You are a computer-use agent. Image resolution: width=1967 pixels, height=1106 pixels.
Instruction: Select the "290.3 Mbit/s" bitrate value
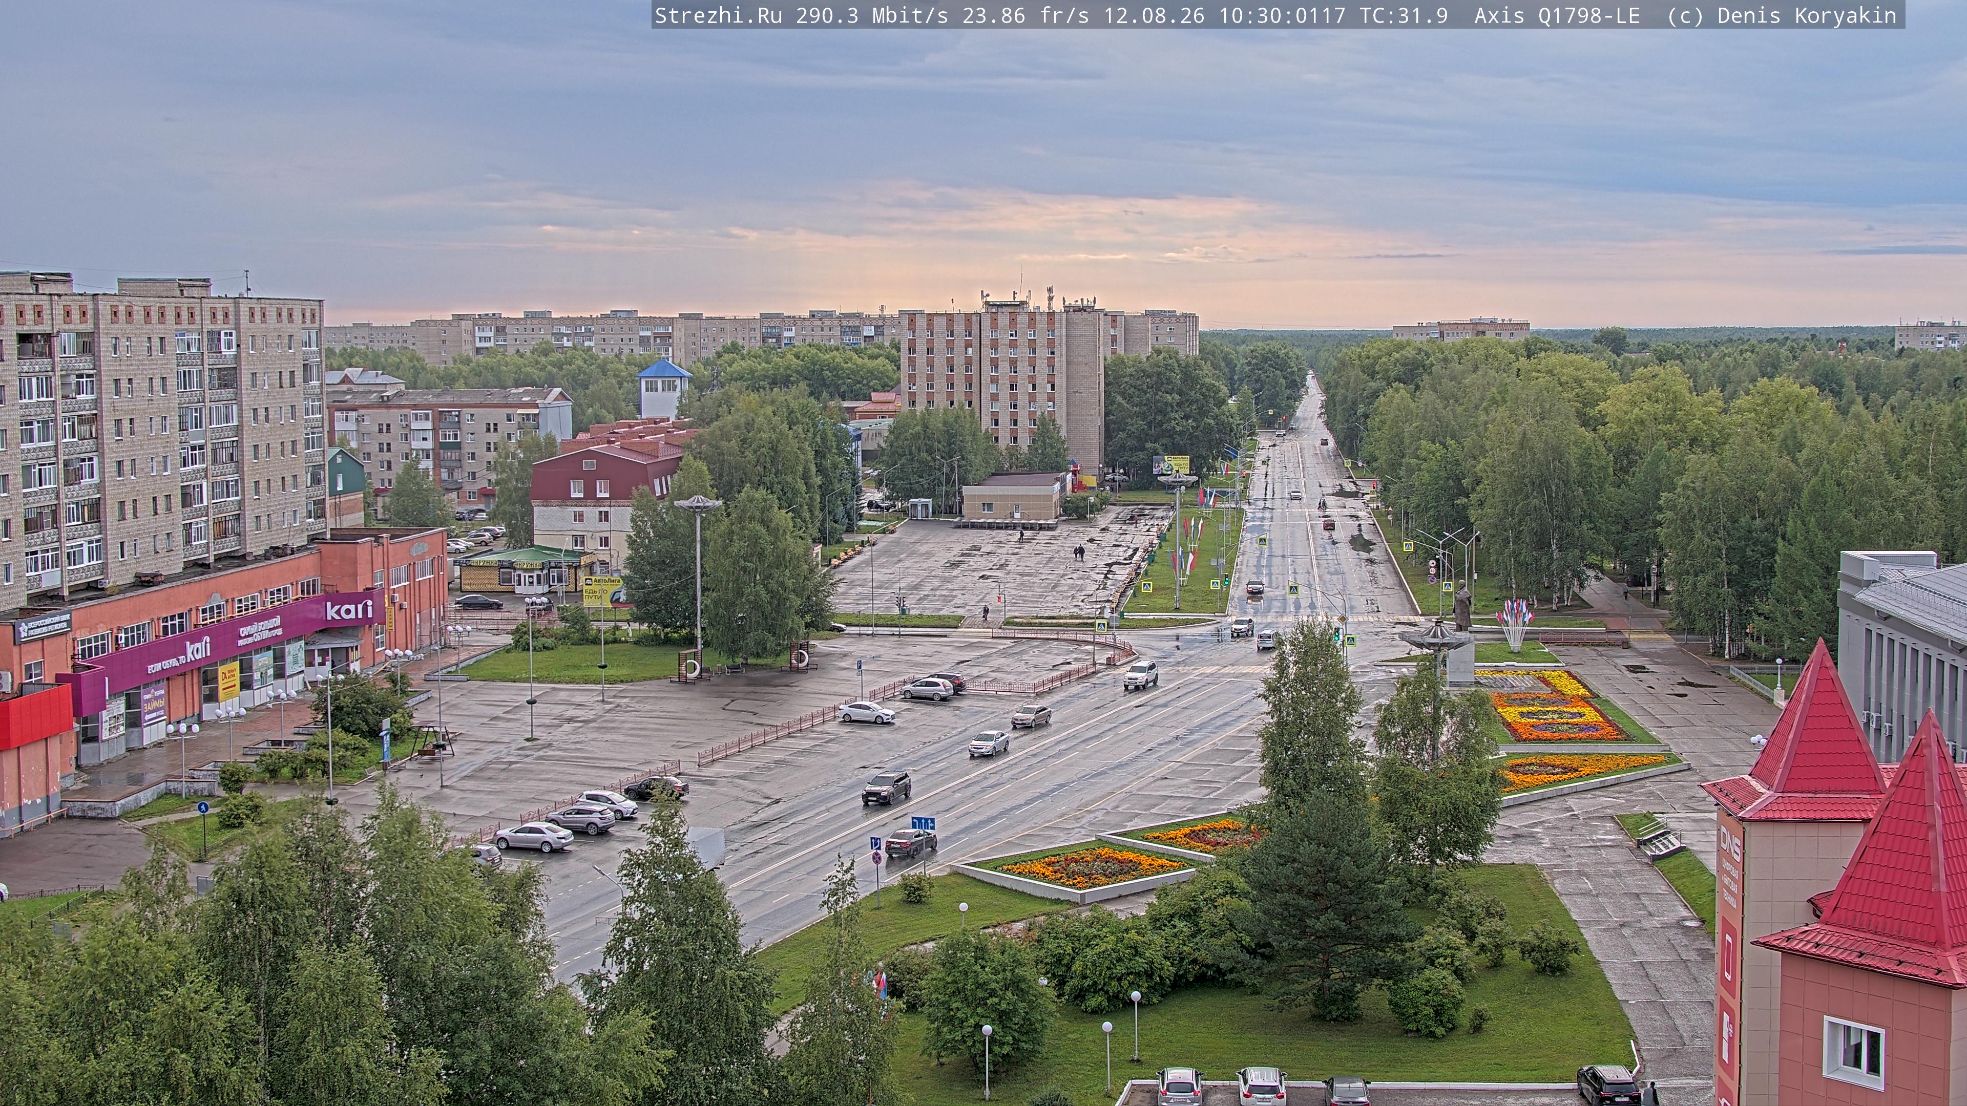[x=872, y=16]
